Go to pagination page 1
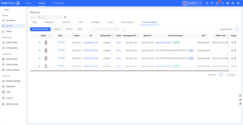243x125 pixels. [x=221, y=75]
